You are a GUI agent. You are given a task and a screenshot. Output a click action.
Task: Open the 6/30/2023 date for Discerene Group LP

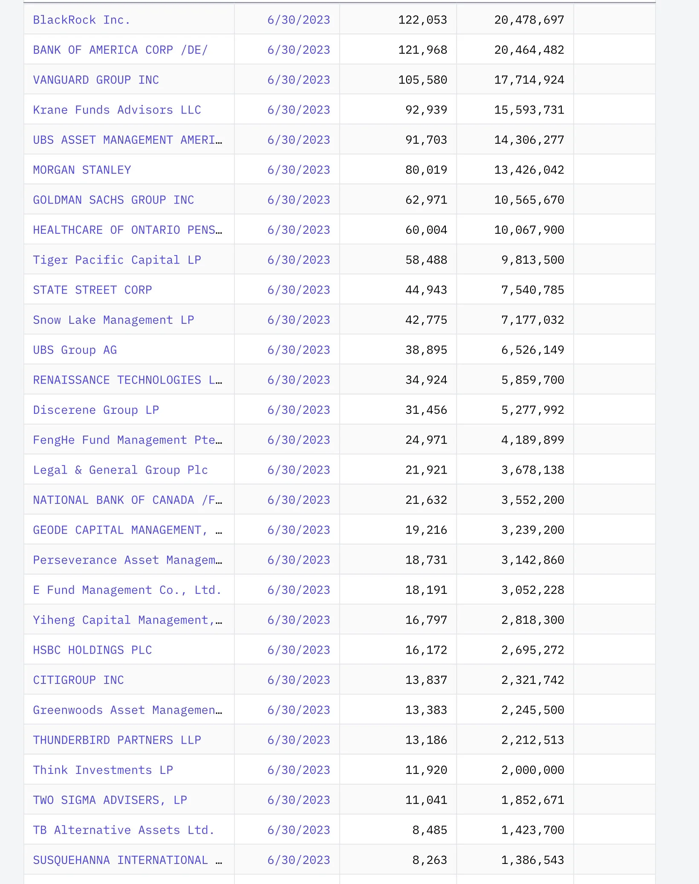(299, 410)
